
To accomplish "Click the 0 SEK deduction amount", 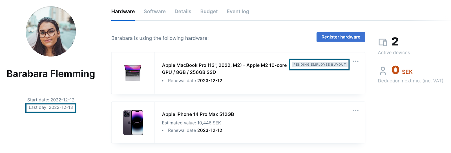I will 402,70.
